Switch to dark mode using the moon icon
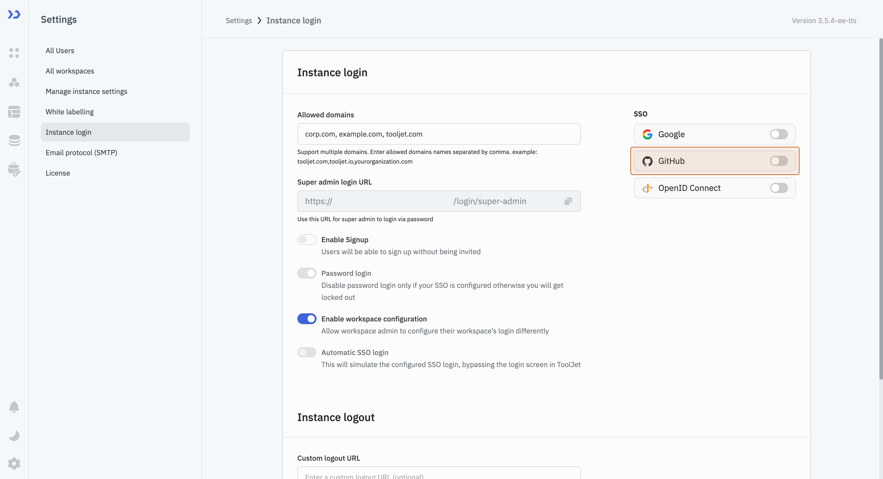 coord(14,435)
